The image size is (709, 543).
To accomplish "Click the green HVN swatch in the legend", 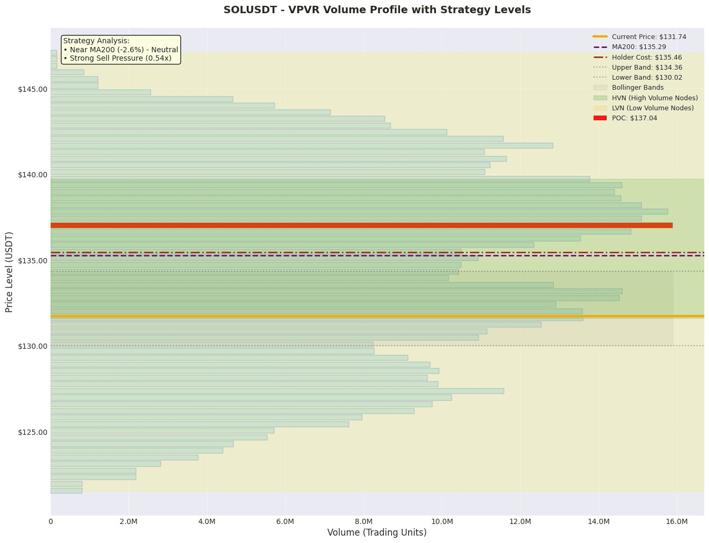I will point(600,98).
